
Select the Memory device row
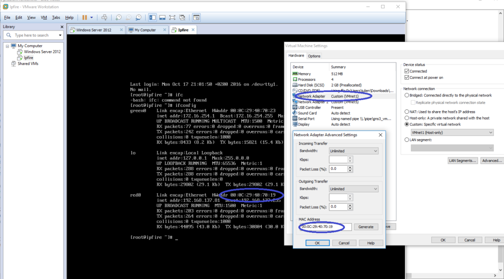point(343,74)
